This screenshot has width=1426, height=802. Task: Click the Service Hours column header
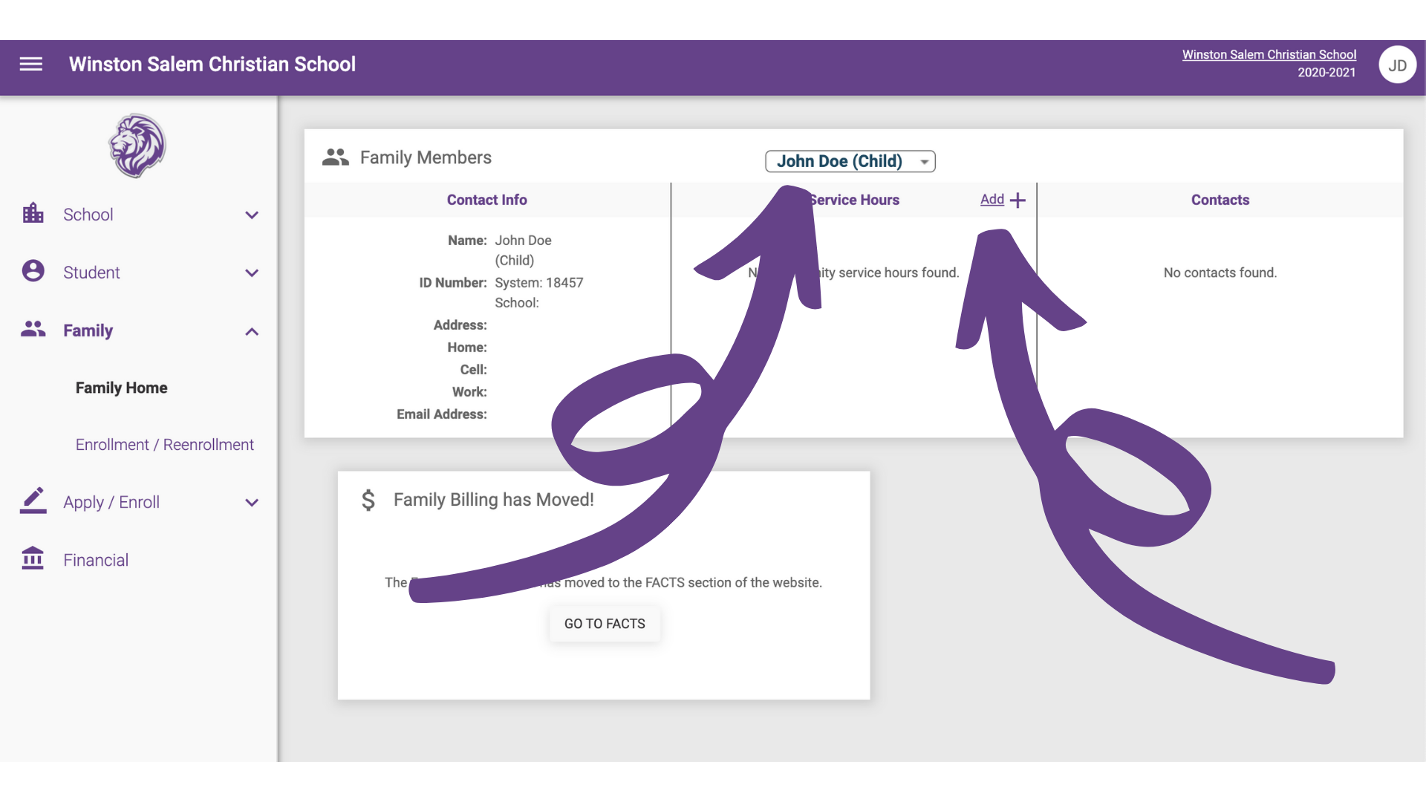pos(854,200)
